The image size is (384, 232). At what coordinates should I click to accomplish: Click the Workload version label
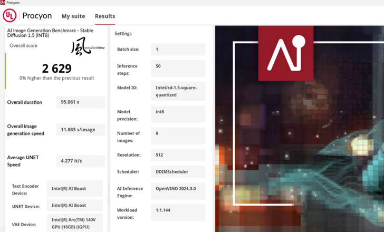coord(127,214)
